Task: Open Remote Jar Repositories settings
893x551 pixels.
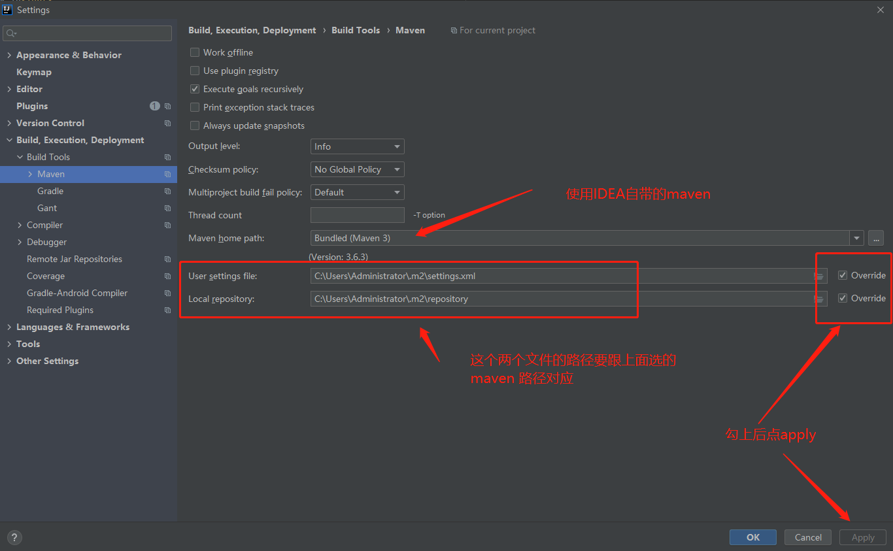Action: pyautogui.click(x=75, y=259)
